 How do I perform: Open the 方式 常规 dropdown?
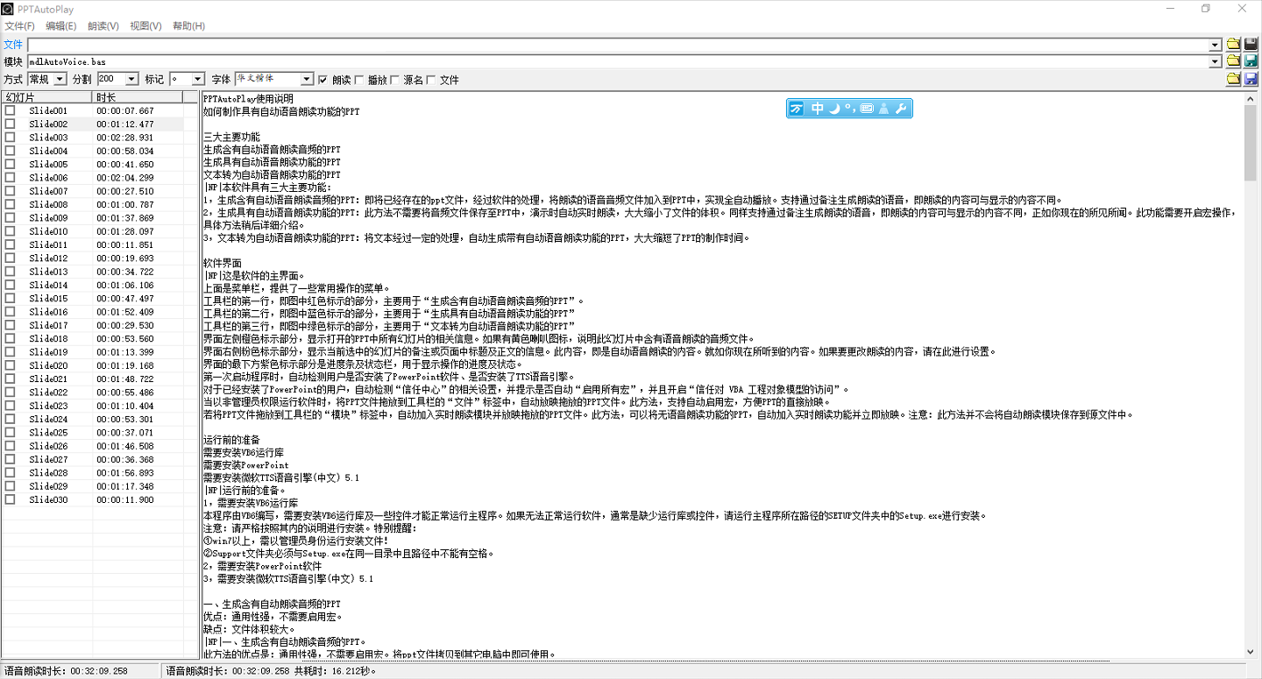tap(60, 79)
